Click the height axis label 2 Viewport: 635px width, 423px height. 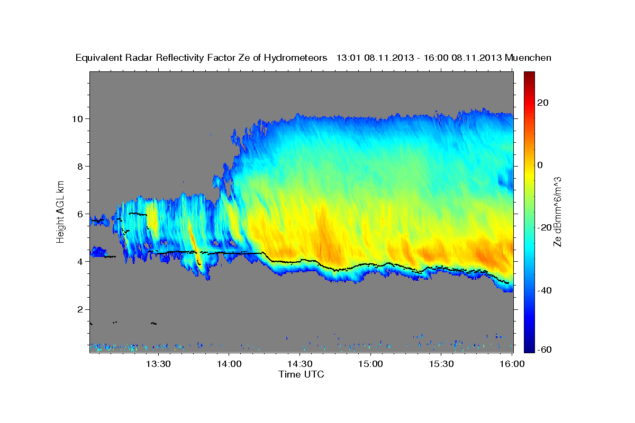pyautogui.click(x=81, y=309)
